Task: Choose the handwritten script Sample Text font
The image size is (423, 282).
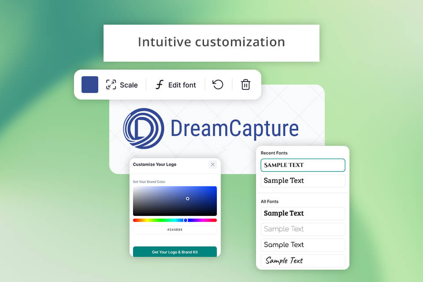Action: pos(303,260)
